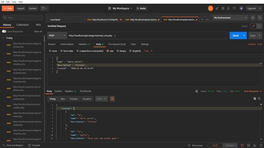The height and width of the screenshot is (148, 264).
Task: Open the Save Response dropdown
Action: tap(253, 91)
